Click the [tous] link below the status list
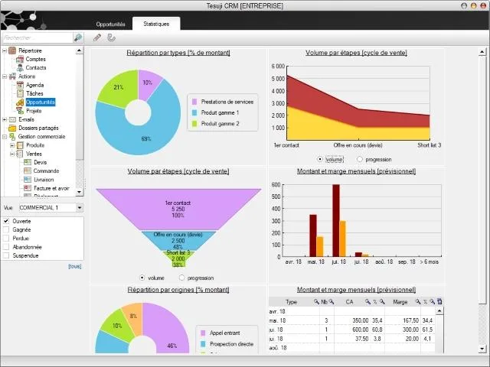The width and height of the screenshot is (490, 367). point(75,266)
